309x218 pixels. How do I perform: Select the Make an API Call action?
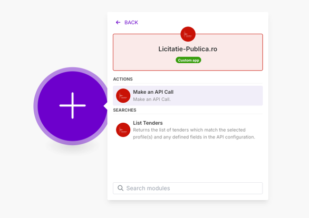click(x=188, y=96)
